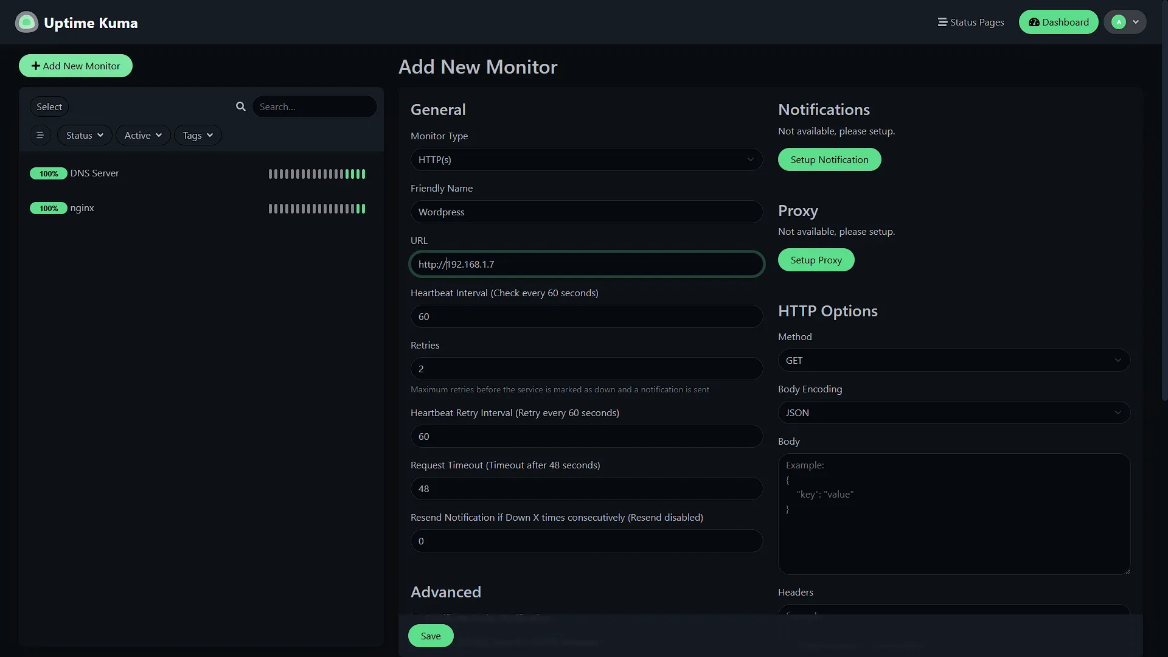Click the Friendly Name field

(586, 212)
